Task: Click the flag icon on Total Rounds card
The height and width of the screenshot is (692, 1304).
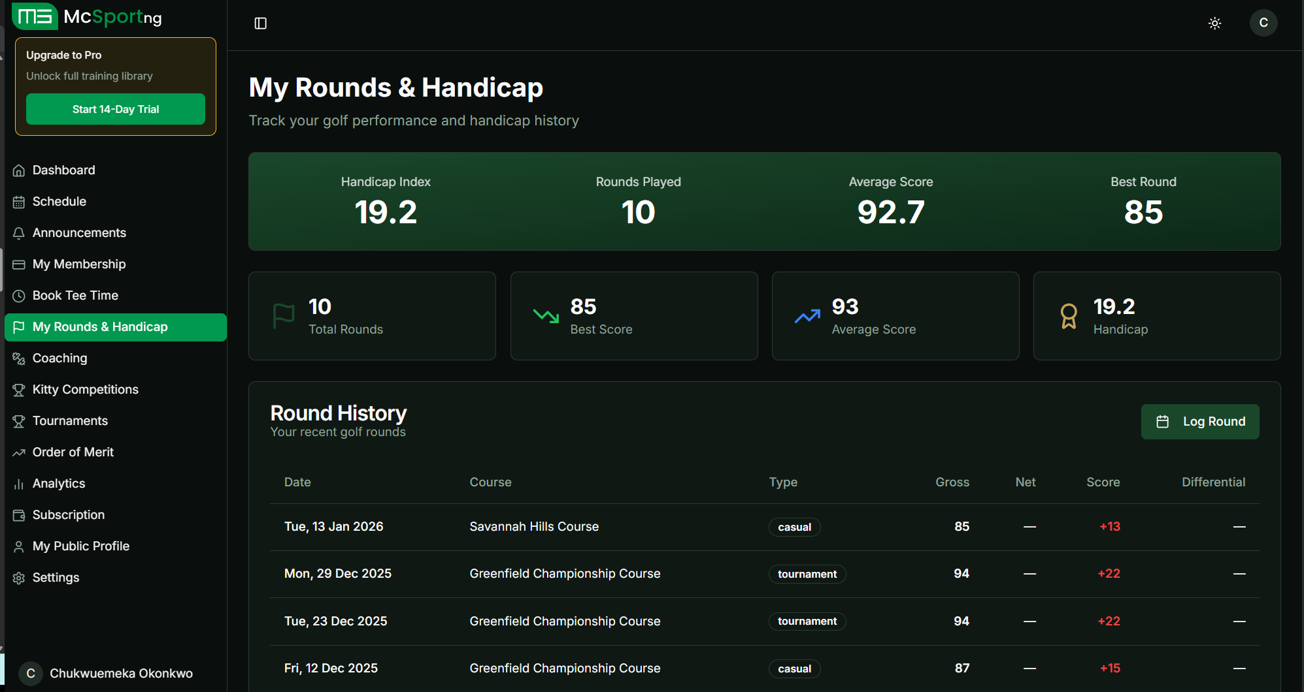Action: coord(283,316)
